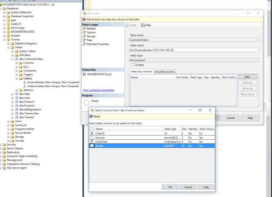Select the SQL Server Agent node icon
Screen dimensions: 272x197
coord(4,168)
